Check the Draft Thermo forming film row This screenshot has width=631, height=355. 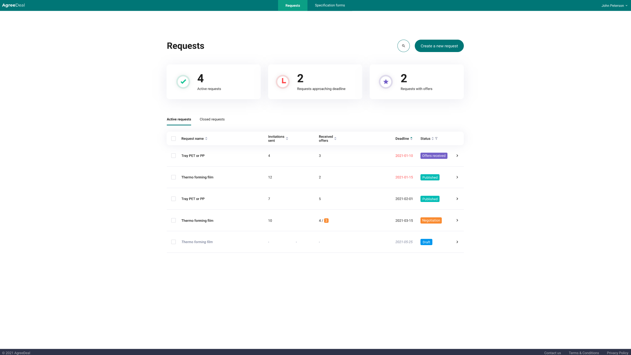click(x=173, y=242)
